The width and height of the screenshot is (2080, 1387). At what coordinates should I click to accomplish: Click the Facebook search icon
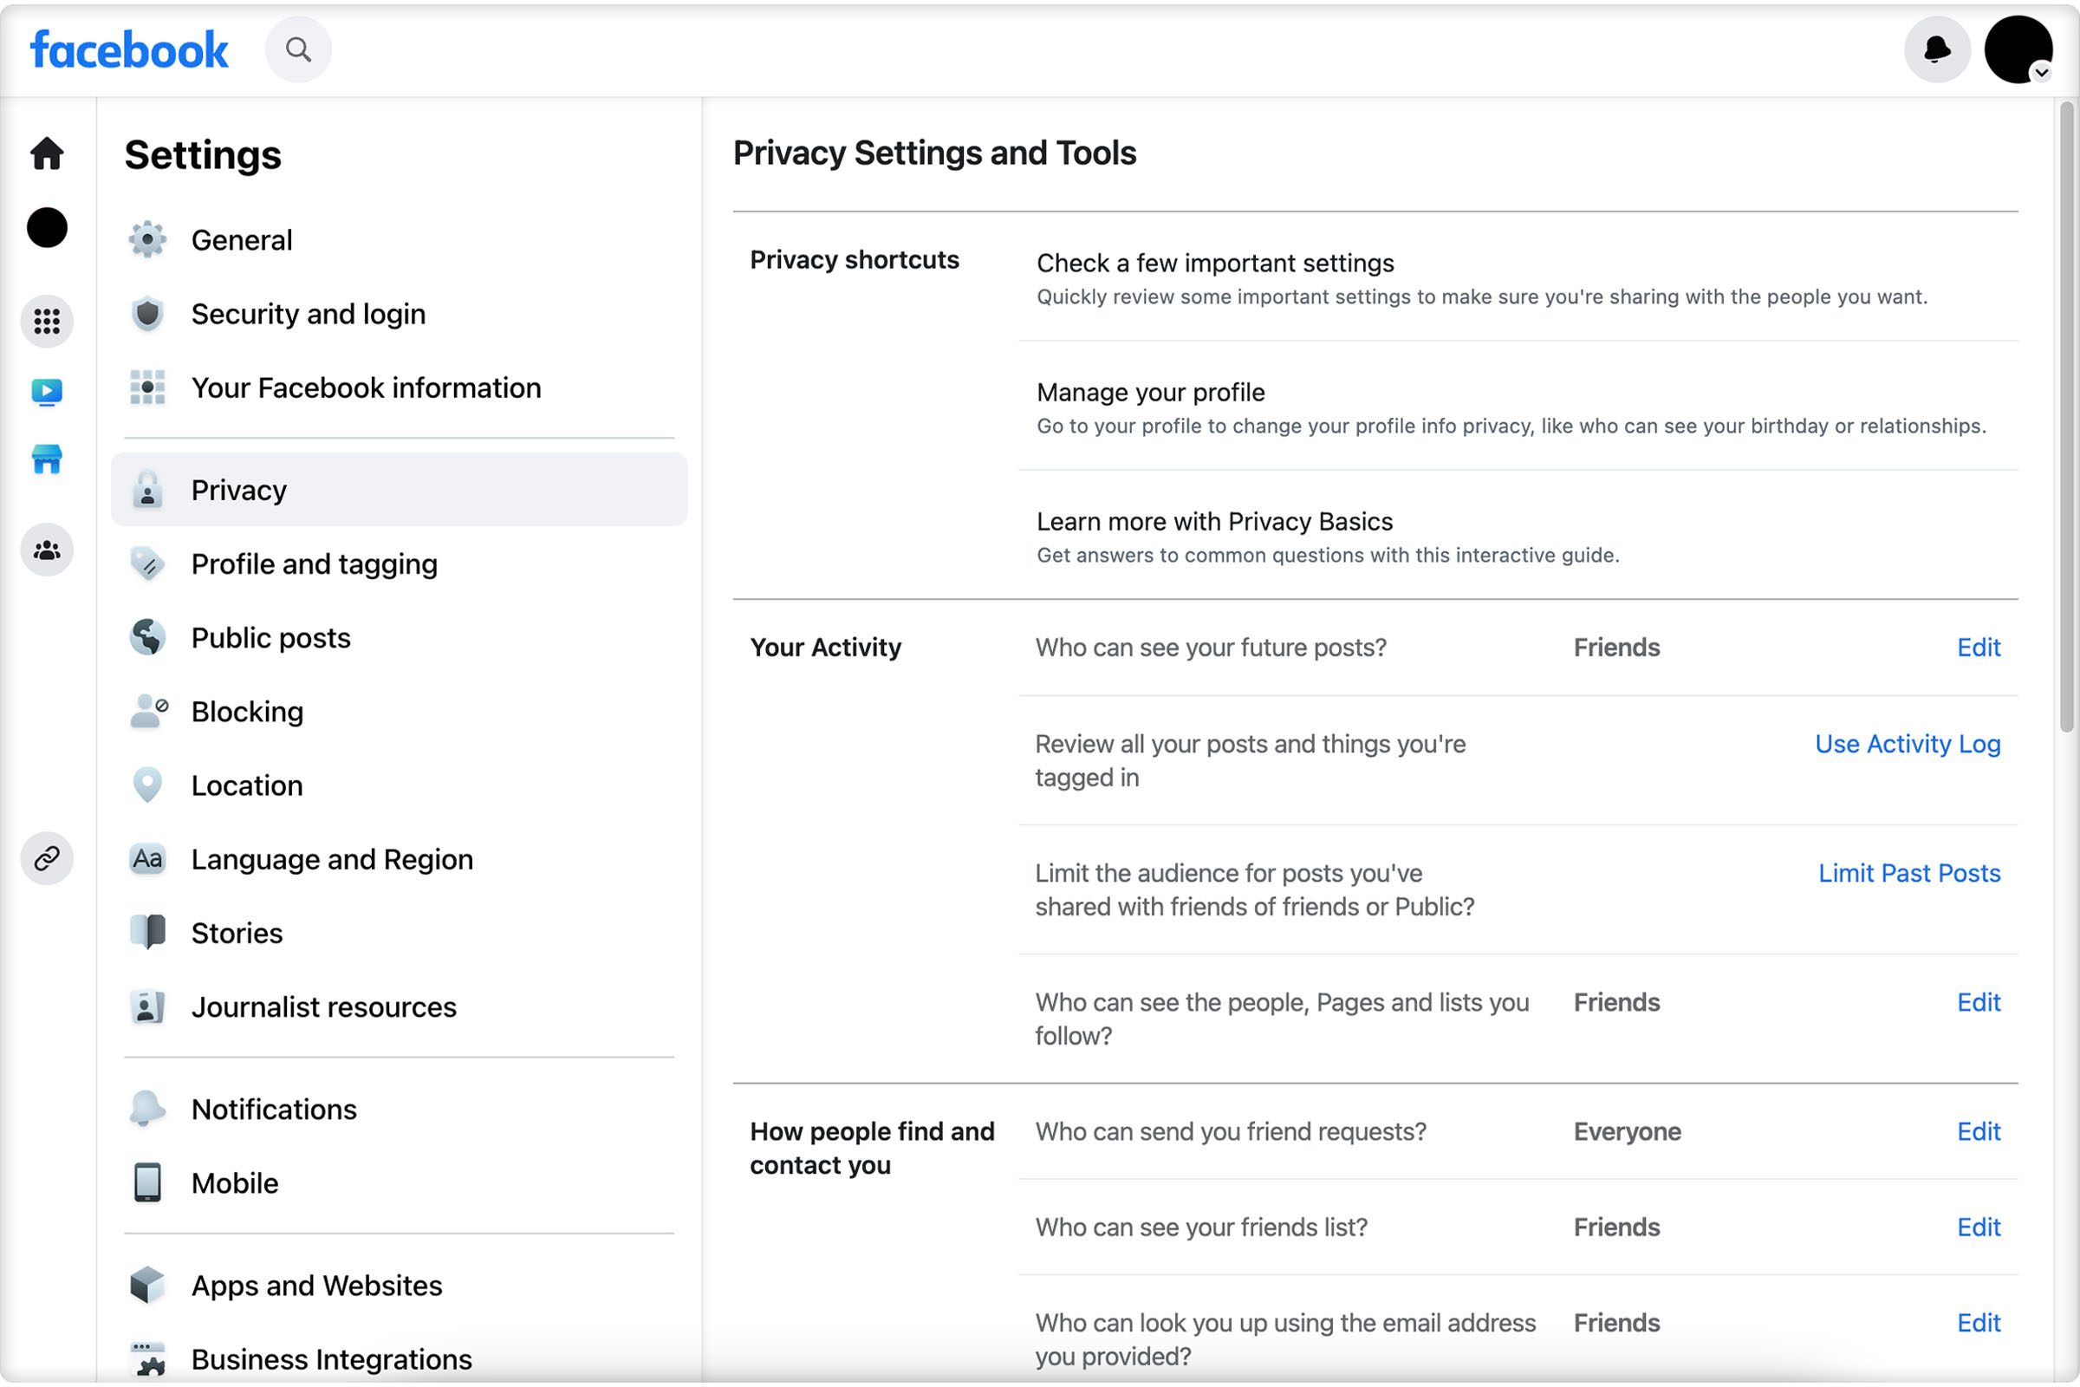click(297, 48)
